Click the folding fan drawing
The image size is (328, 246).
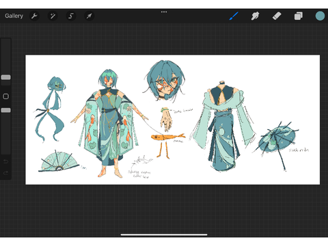coord(59,161)
